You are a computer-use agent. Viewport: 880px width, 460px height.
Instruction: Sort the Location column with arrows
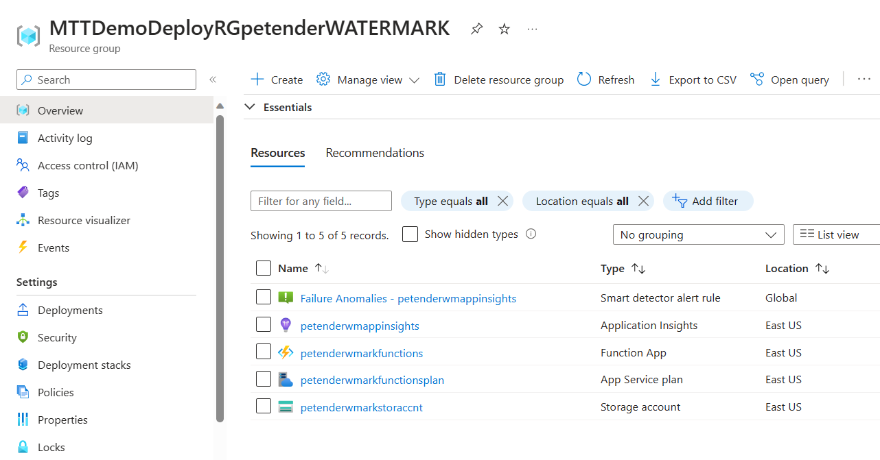click(822, 269)
